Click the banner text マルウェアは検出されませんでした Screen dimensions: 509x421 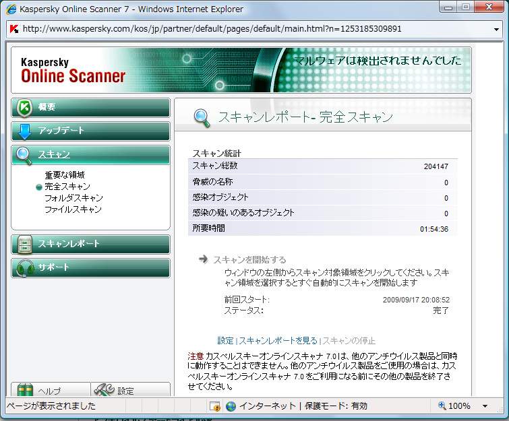pyautogui.click(x=378, y=61)
